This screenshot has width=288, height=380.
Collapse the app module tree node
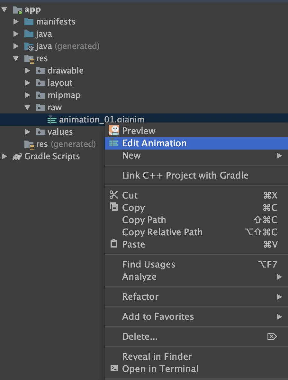[4, 10]
